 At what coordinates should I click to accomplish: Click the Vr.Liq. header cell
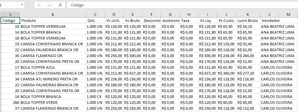tap(208, 20)
